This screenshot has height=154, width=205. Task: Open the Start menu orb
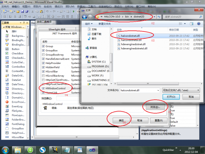(x=5, y=150)
